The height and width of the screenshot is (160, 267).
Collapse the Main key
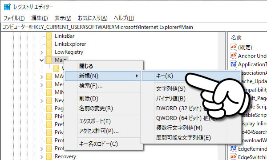tap(42, 60)
